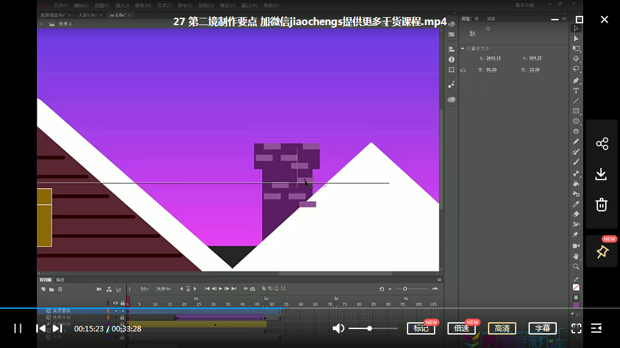Click the share icon in player sidebar

pyautogui.click(x=602, y=143)
